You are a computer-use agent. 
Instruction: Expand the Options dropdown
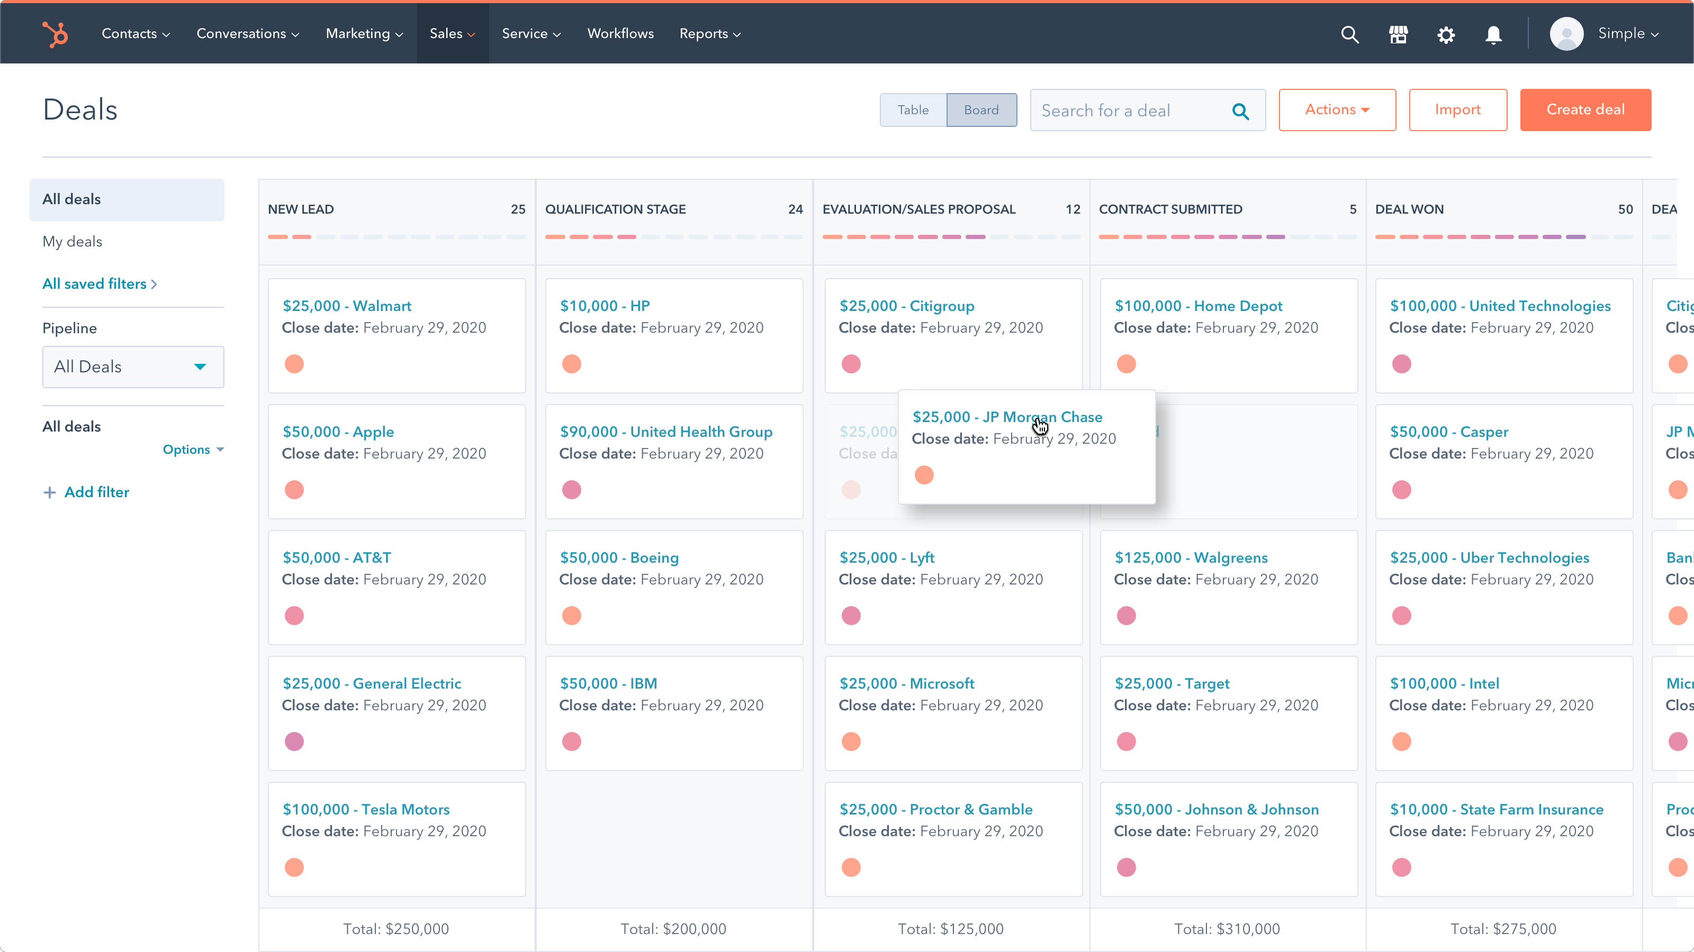(193, 450)
